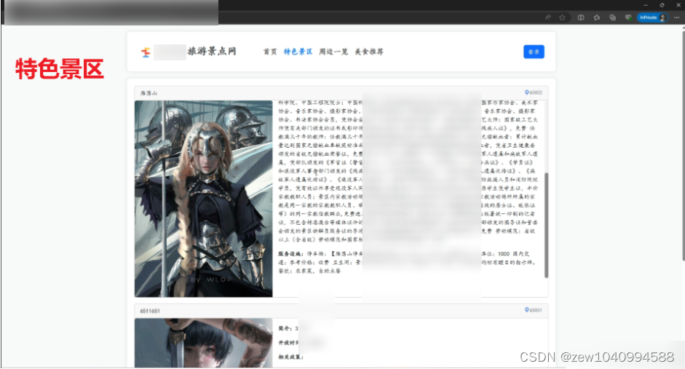Restore down the browser window

[x=662, y=5]
